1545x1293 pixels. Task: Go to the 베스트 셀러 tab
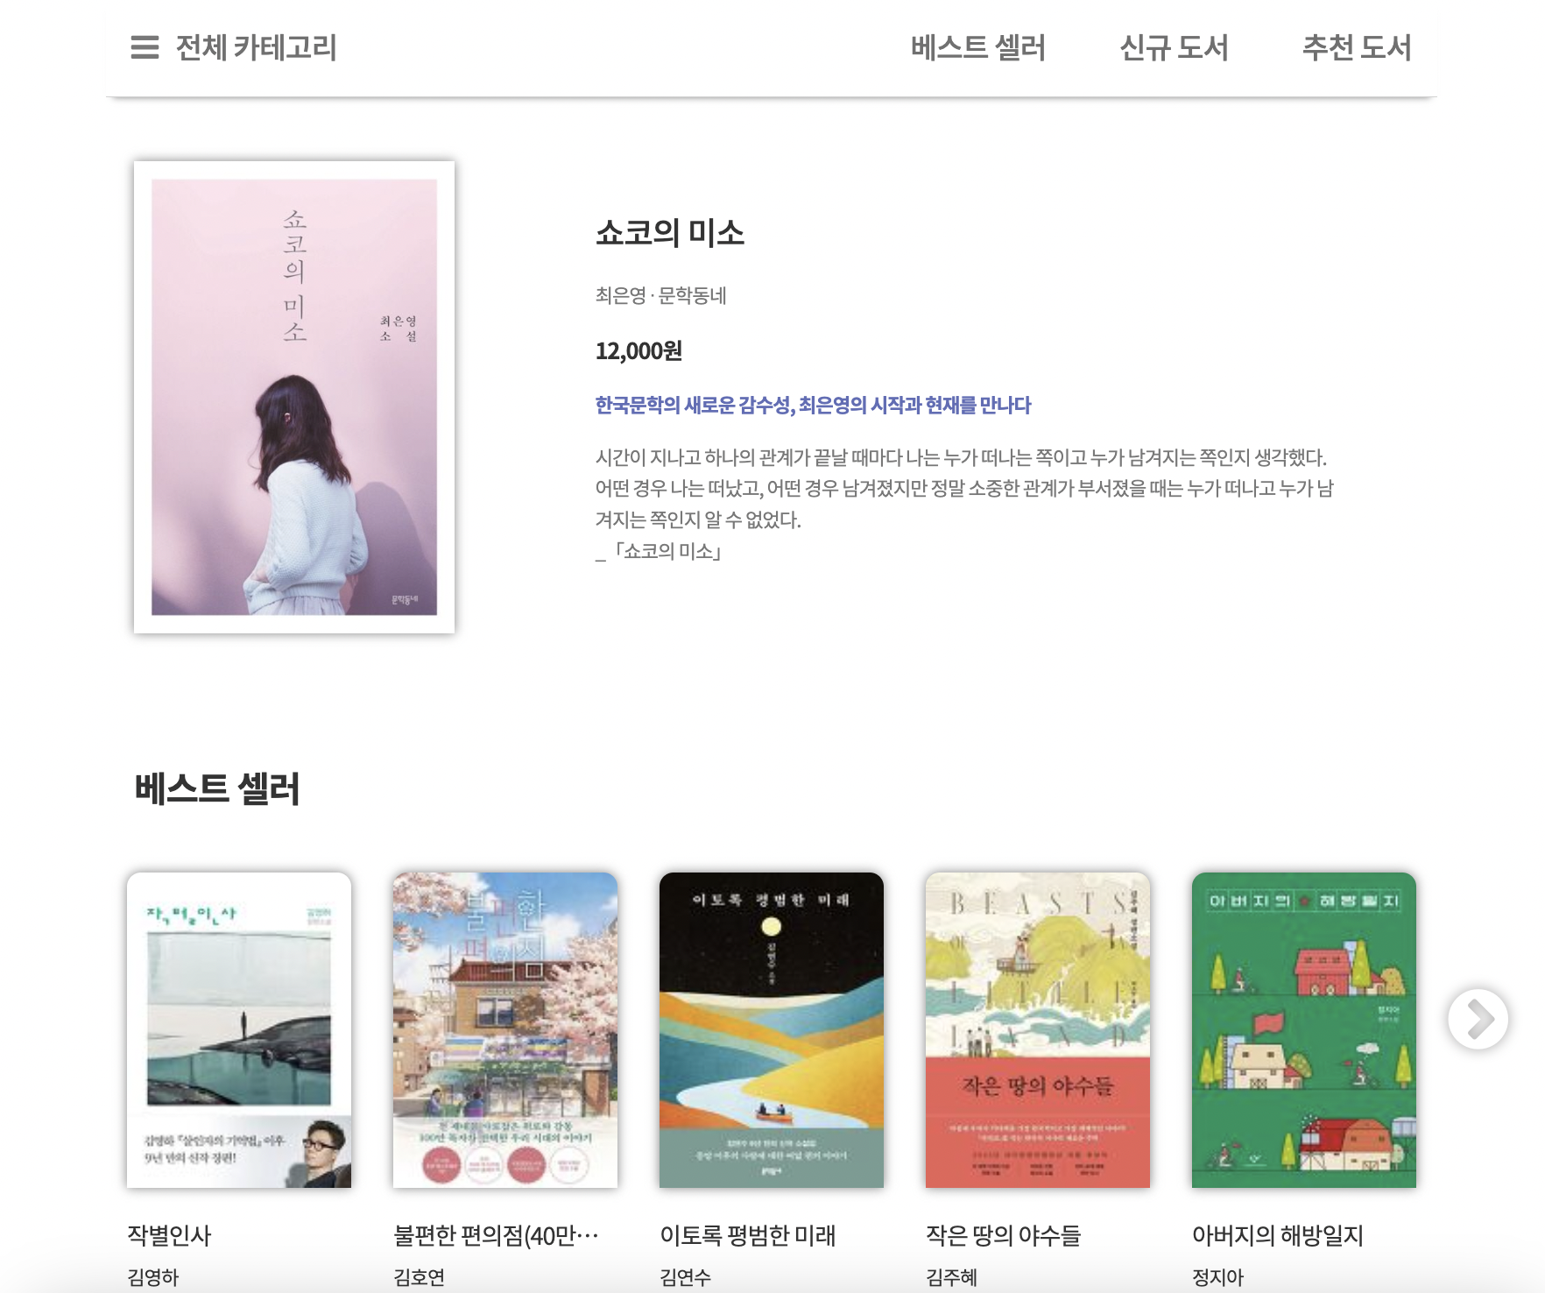point(978,47)
